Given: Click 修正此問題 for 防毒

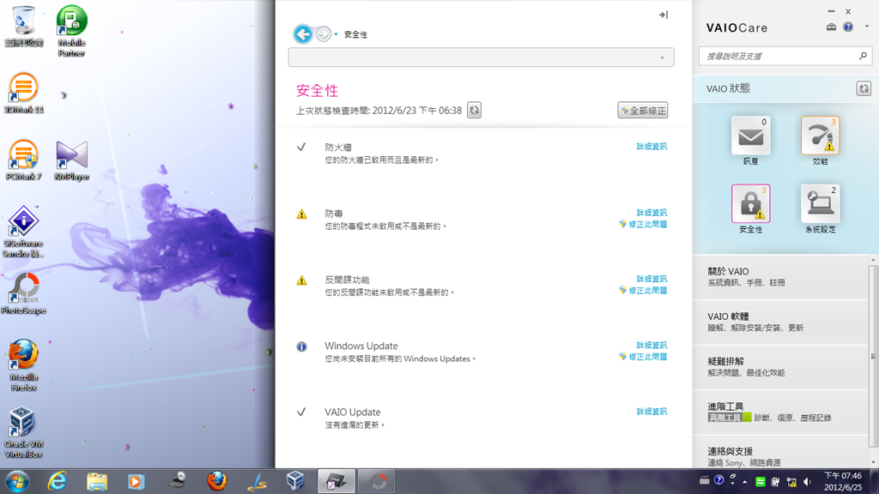Looking at the screenshot, I should coord(643,224).
